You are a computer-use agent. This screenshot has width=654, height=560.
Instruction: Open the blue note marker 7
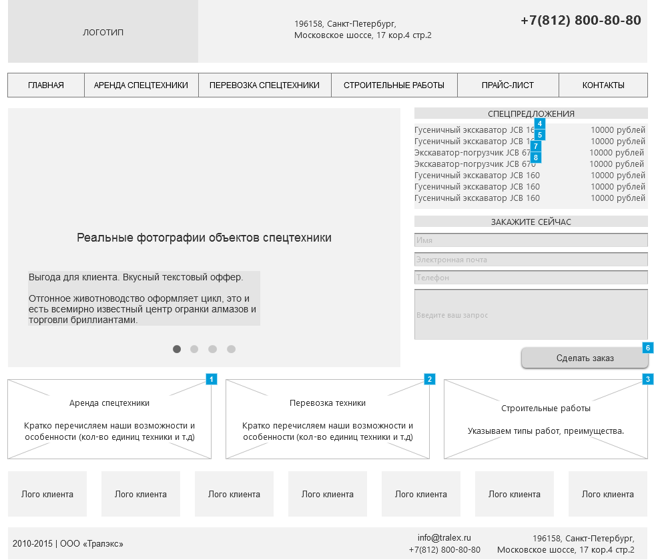pyautogui.click(x=536, y=146)
